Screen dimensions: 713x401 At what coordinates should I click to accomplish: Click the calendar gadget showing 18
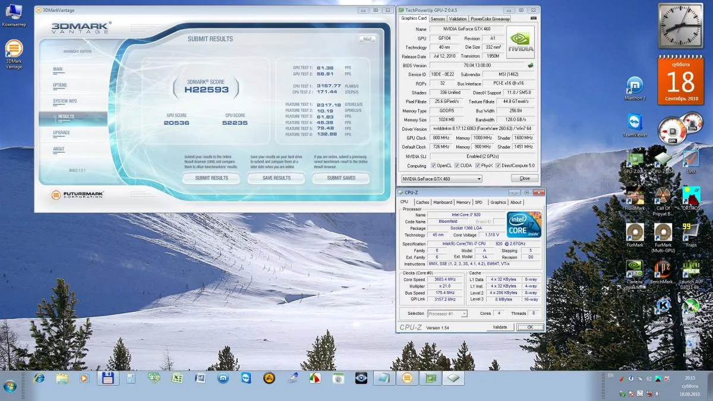[x=680, y=80]
